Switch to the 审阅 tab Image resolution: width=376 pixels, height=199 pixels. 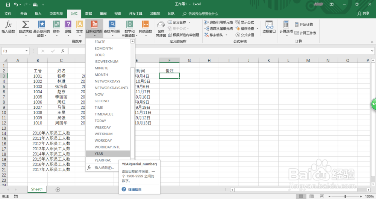103,13
